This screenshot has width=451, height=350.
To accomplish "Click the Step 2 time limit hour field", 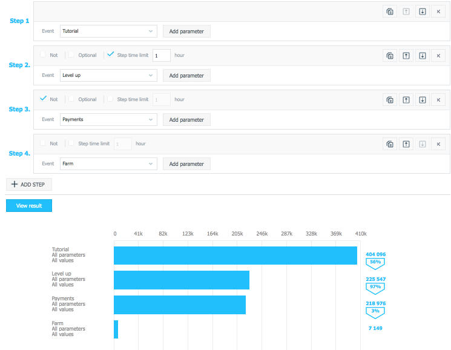I will 161,56.
